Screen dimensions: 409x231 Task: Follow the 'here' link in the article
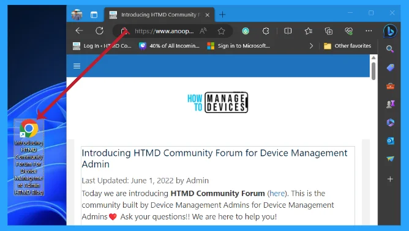click(277, 193)
